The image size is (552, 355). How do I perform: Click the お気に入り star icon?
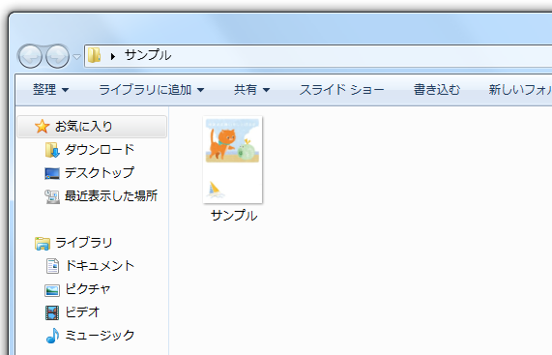(x=42, y=127)
